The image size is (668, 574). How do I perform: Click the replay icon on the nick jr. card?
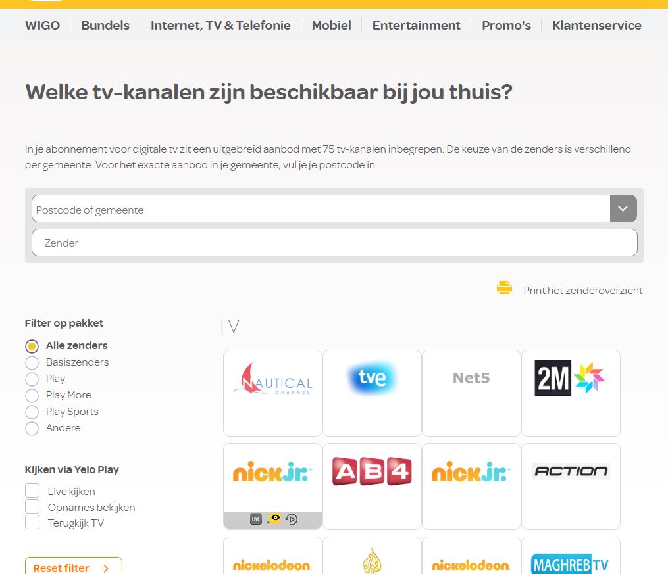292,519
